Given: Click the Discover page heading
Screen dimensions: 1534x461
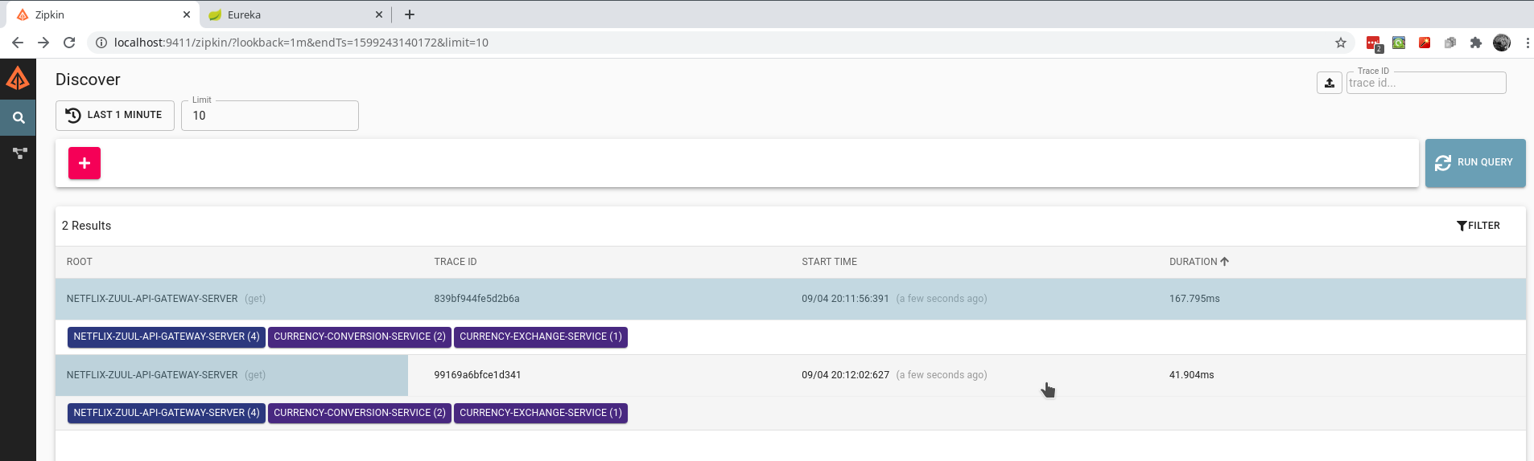Looking at the screenshot, I should pos(88,80).
